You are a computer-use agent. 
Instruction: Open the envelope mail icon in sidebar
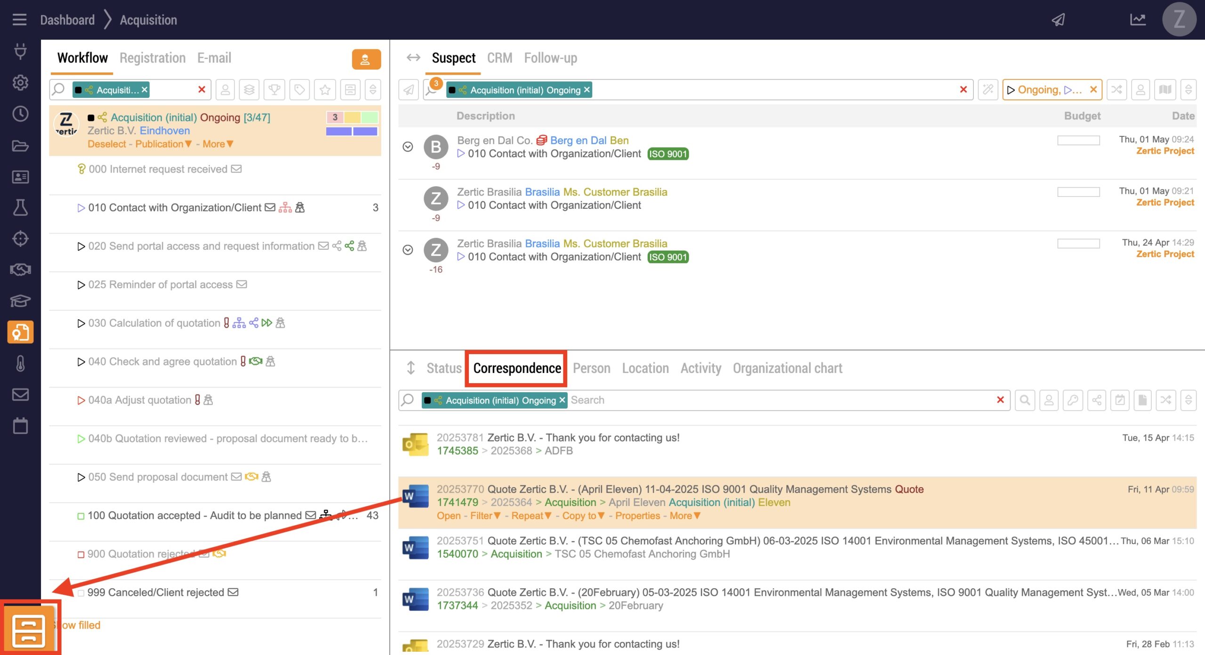click(20, 394)
